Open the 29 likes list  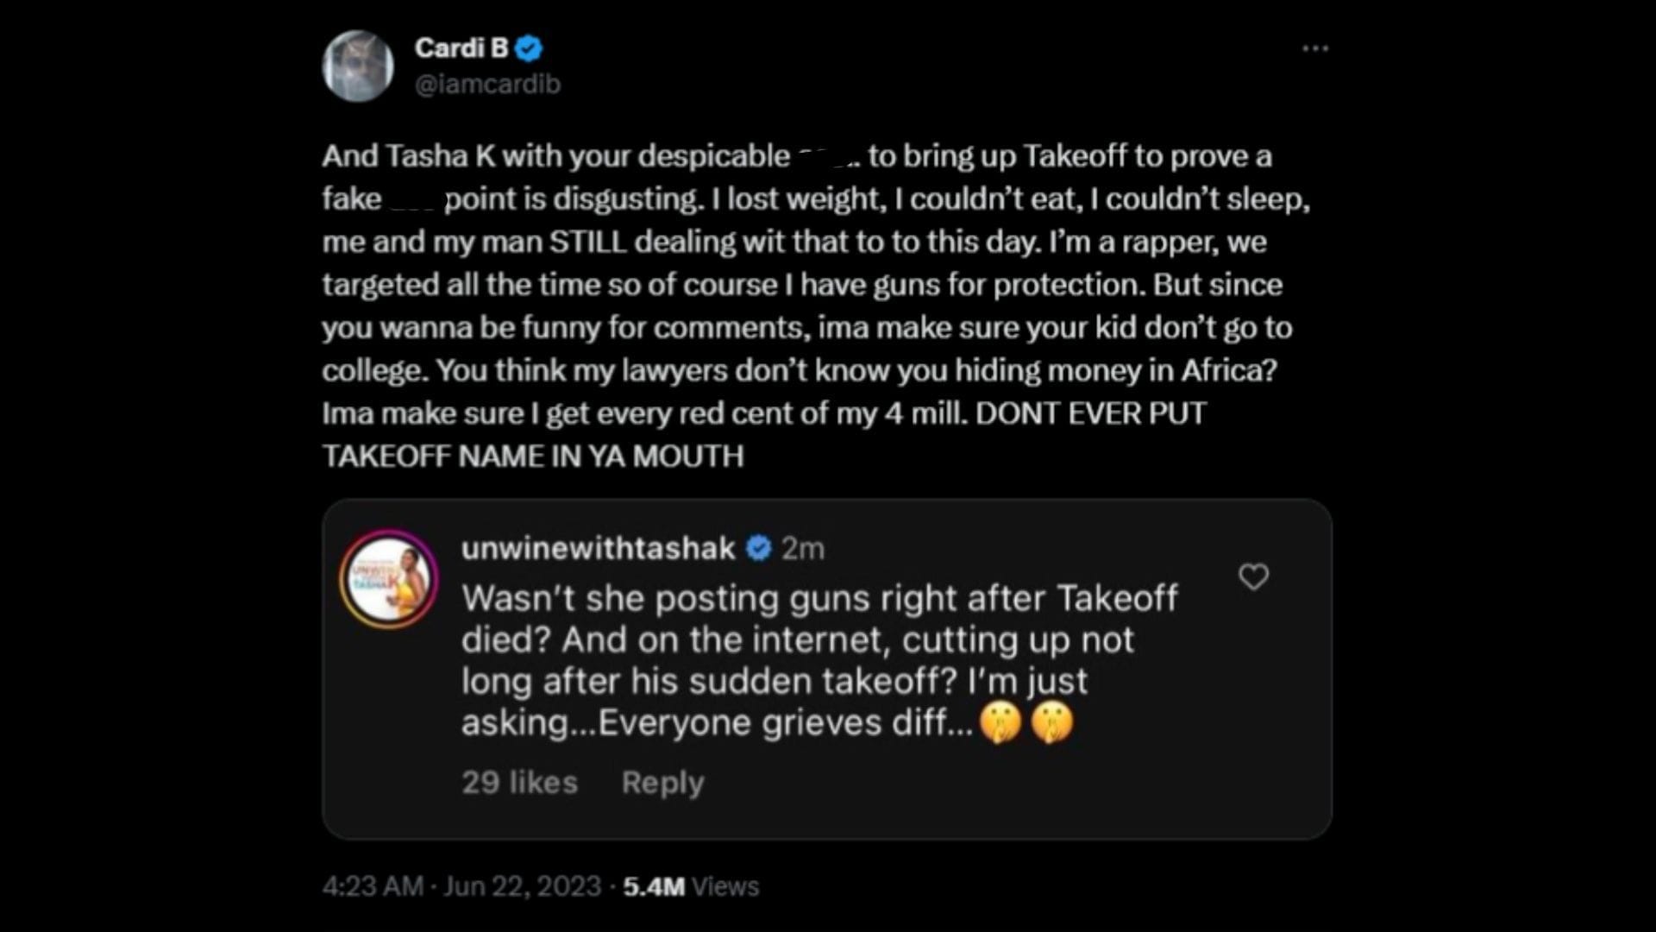(x=519, y=783)
